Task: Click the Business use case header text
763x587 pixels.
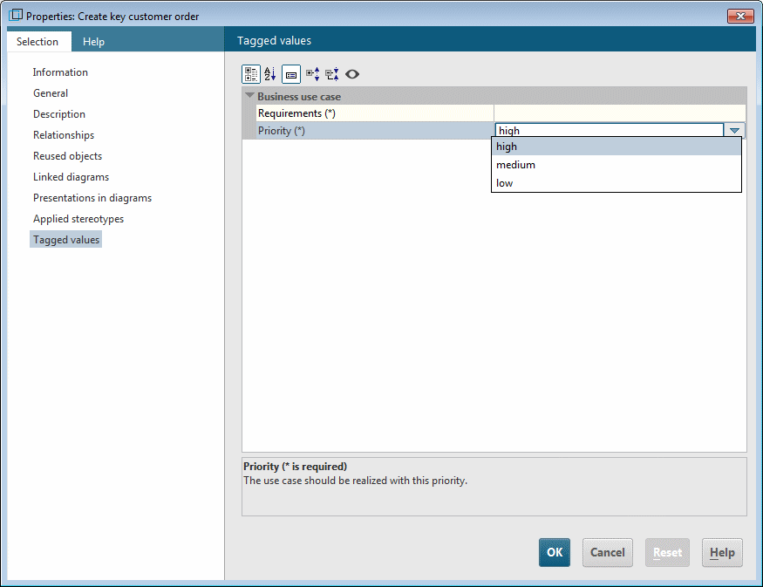Action: click(299, 96)
